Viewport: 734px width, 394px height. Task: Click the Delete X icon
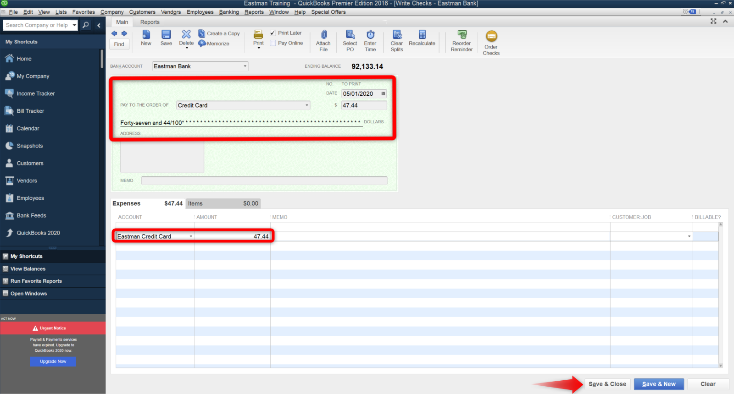click(x=186, y=34)
